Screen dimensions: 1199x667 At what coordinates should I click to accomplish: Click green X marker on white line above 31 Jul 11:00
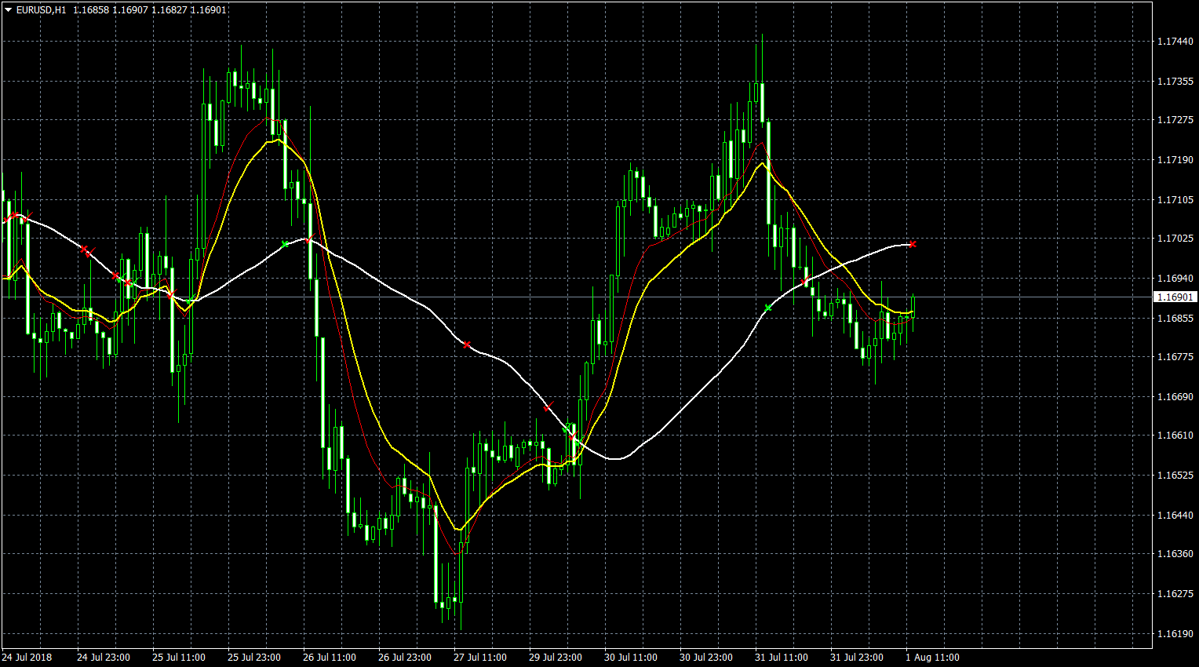[768, 308]
